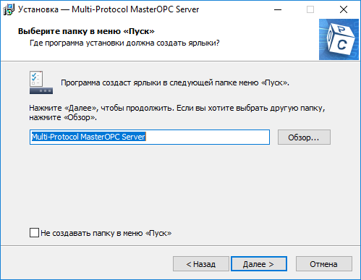Image resolution: width=361 pixels, height=280 pixels.
Task: Click the «Выберите папку в меню Пуск» heading
Action: point(86,31)
